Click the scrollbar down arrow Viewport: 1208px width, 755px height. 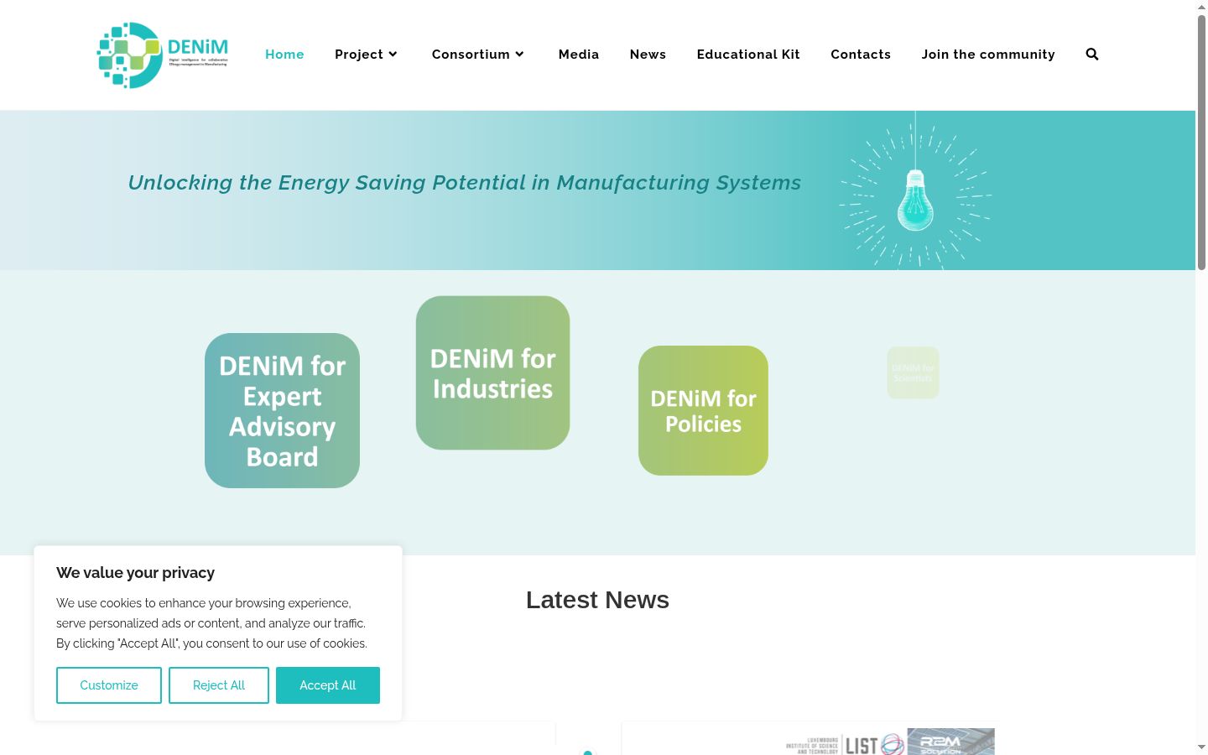pos(1201,747)
